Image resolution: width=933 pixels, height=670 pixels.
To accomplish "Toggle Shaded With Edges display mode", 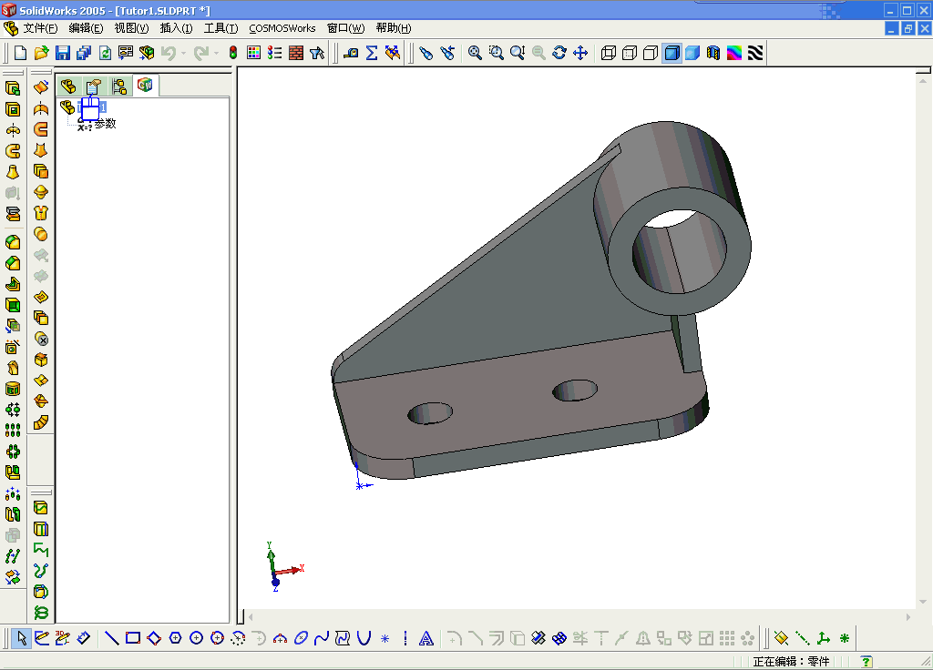I will 672,53.
